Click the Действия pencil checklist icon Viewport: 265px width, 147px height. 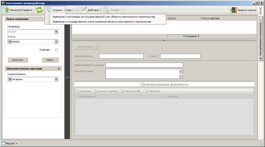click(x=83, y=10)
